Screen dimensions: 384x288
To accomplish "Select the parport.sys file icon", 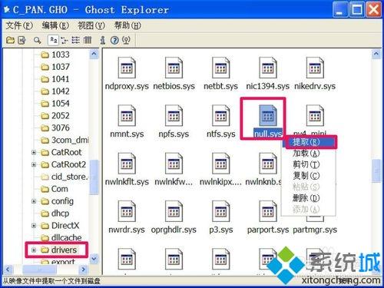I will point(268,211).
